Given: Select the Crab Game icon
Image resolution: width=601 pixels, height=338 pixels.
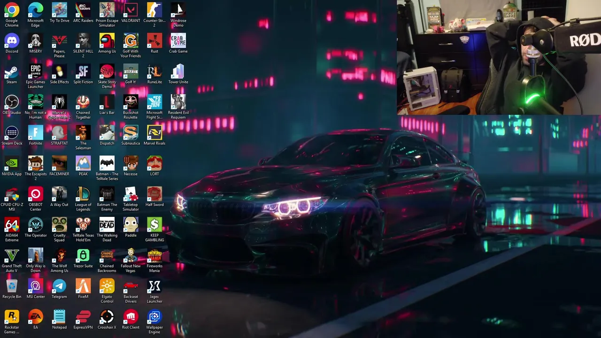Looking at the screenshot, I should coord(178,40).
